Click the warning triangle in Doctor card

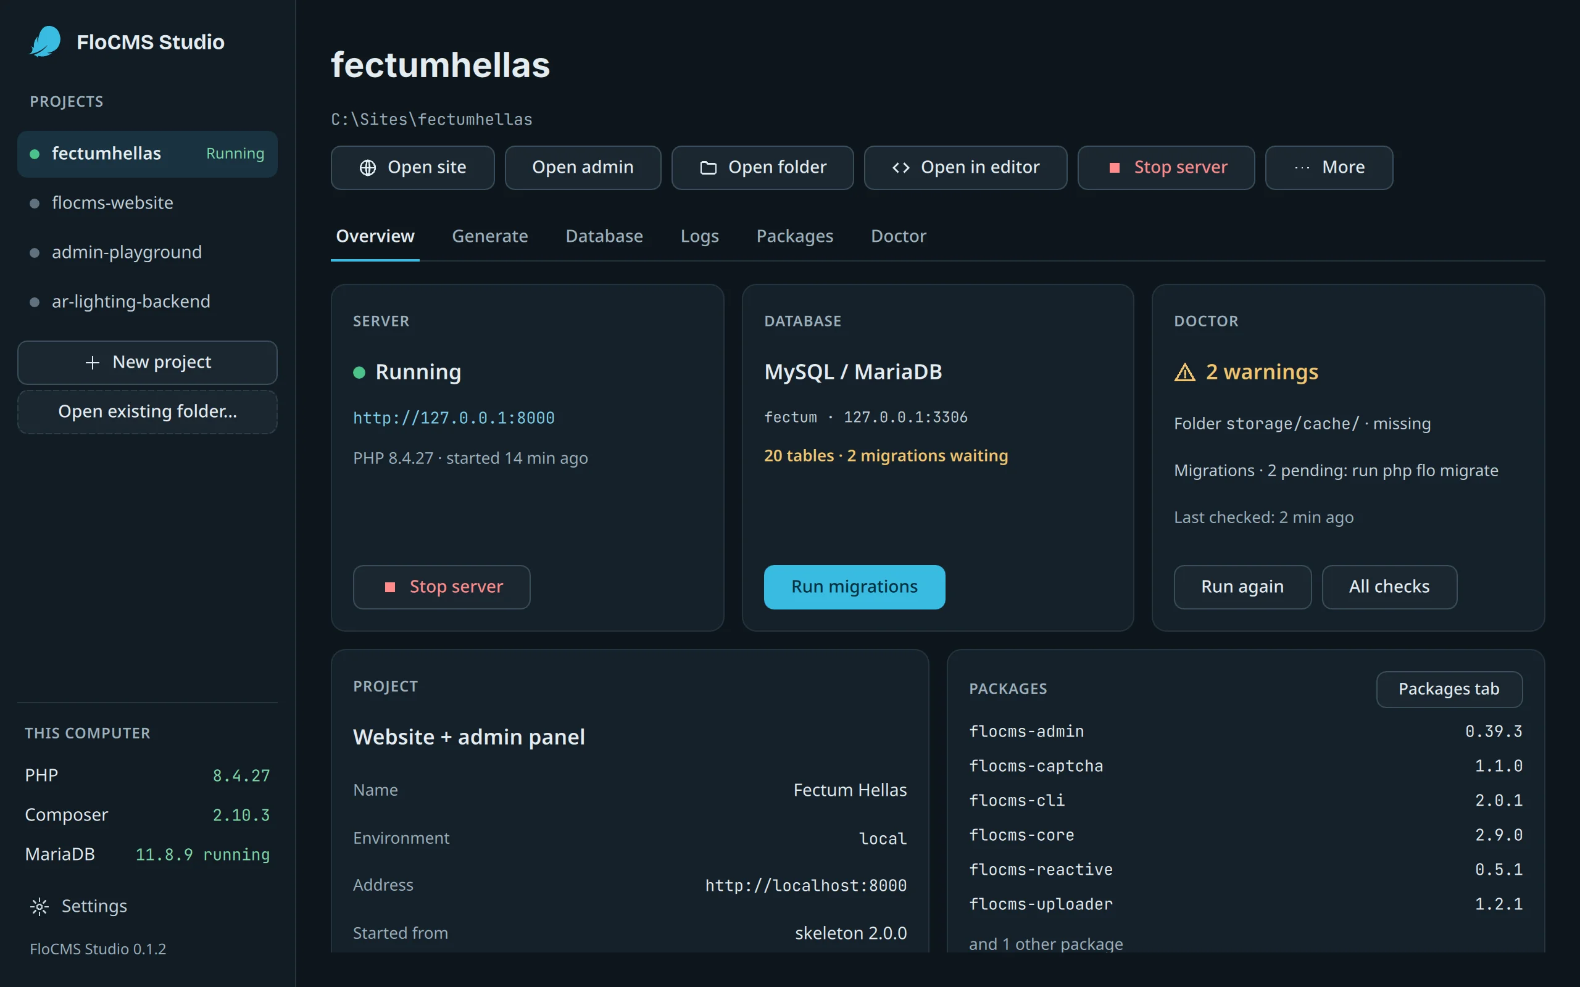coord(1185,372)
